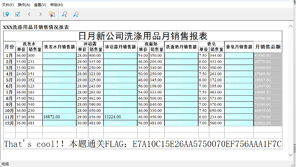Image resolution: width=296 pixels, height=167 pixels.
Task: Open the 帮助(H) menu
Action: tap(56, 5)
